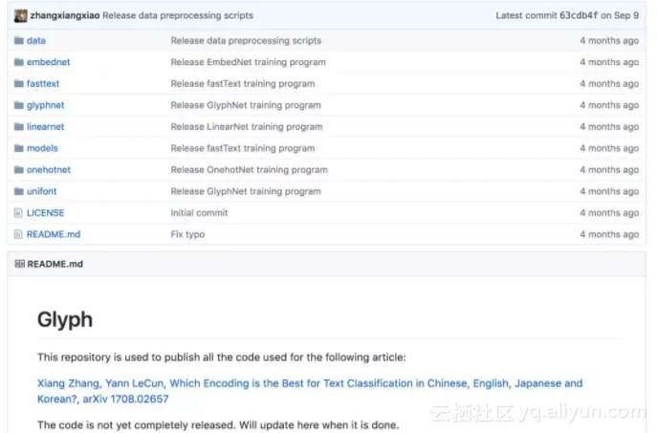Open 'Initial commit' message for LICENSE

[199, 213]
